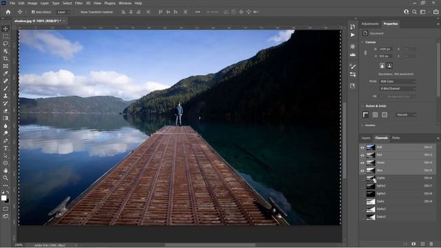Select the Lasso tool
Viewport: 441px width, 248px height.
point(6,43)
